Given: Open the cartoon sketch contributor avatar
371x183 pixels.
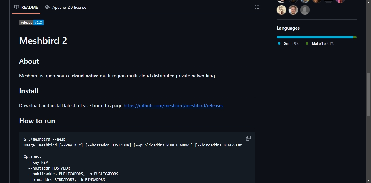Looking at the screenshot, I should (281, 10).
